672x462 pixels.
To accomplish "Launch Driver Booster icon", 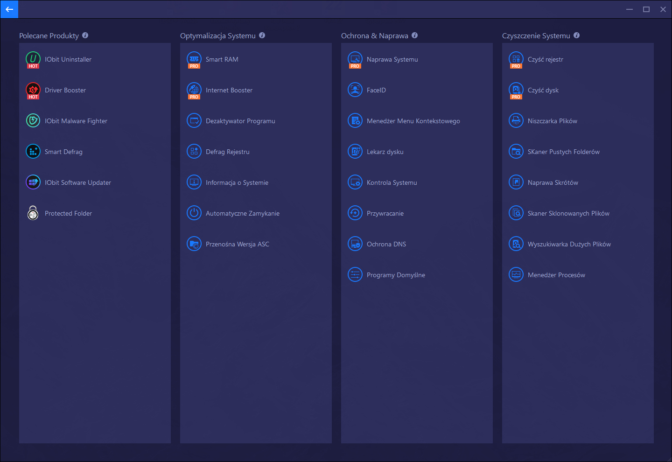I will pos(33,90).
